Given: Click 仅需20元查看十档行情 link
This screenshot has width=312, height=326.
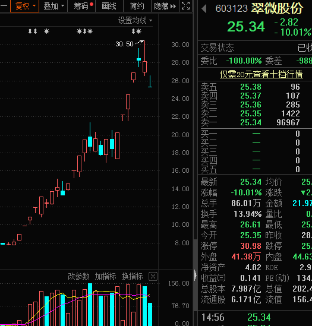Looking at the screenshot, I should 261,74.
